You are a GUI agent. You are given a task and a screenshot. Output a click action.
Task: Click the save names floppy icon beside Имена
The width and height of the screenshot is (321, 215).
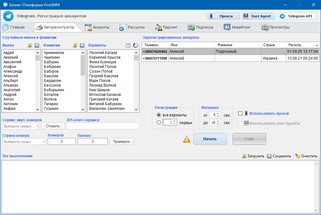[x=37, y=46]
